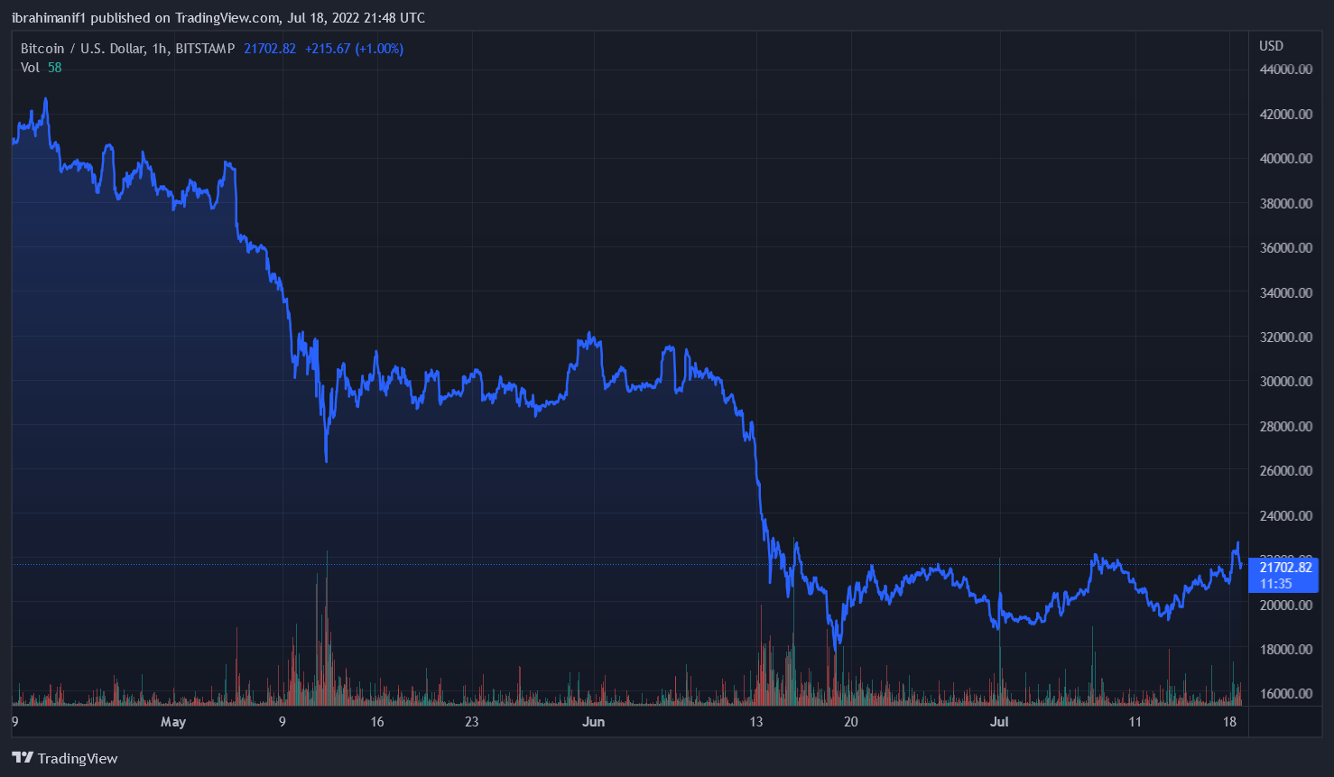Click the TradingView wordmark text at bottom
Image resolution: width=1334 pixels, height=777 pixels.
click(x=78, y=758)
